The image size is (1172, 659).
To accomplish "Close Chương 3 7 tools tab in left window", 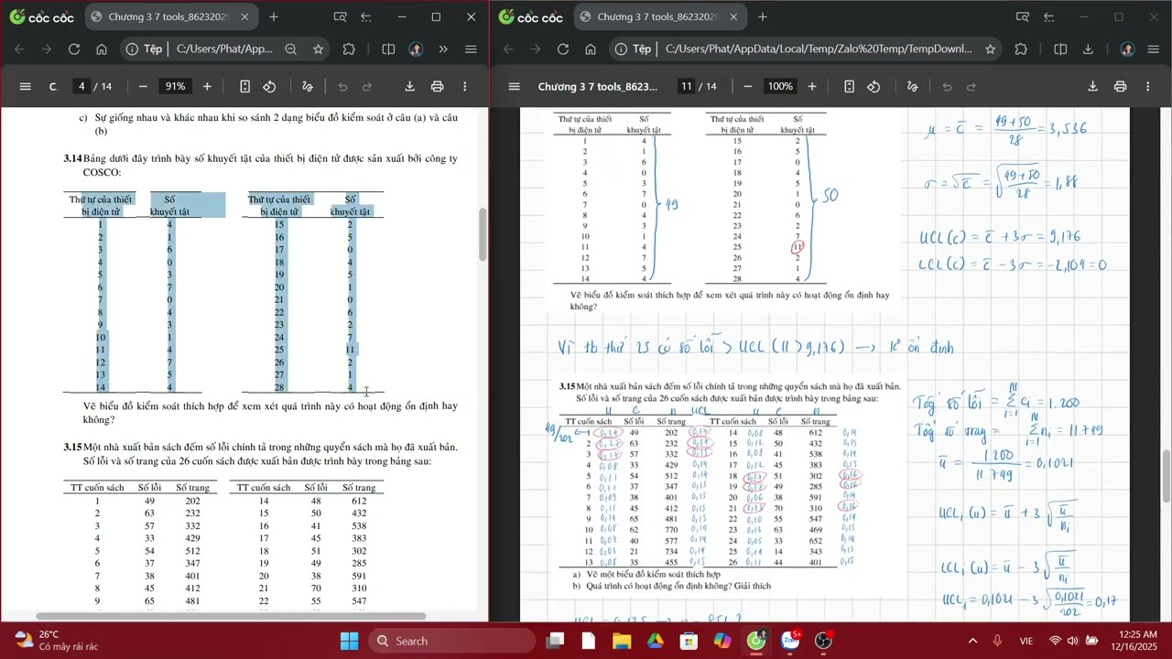I will [244, 16].
